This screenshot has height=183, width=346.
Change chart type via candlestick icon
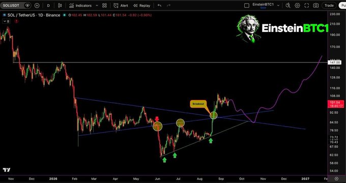click(x=60, y=6)
